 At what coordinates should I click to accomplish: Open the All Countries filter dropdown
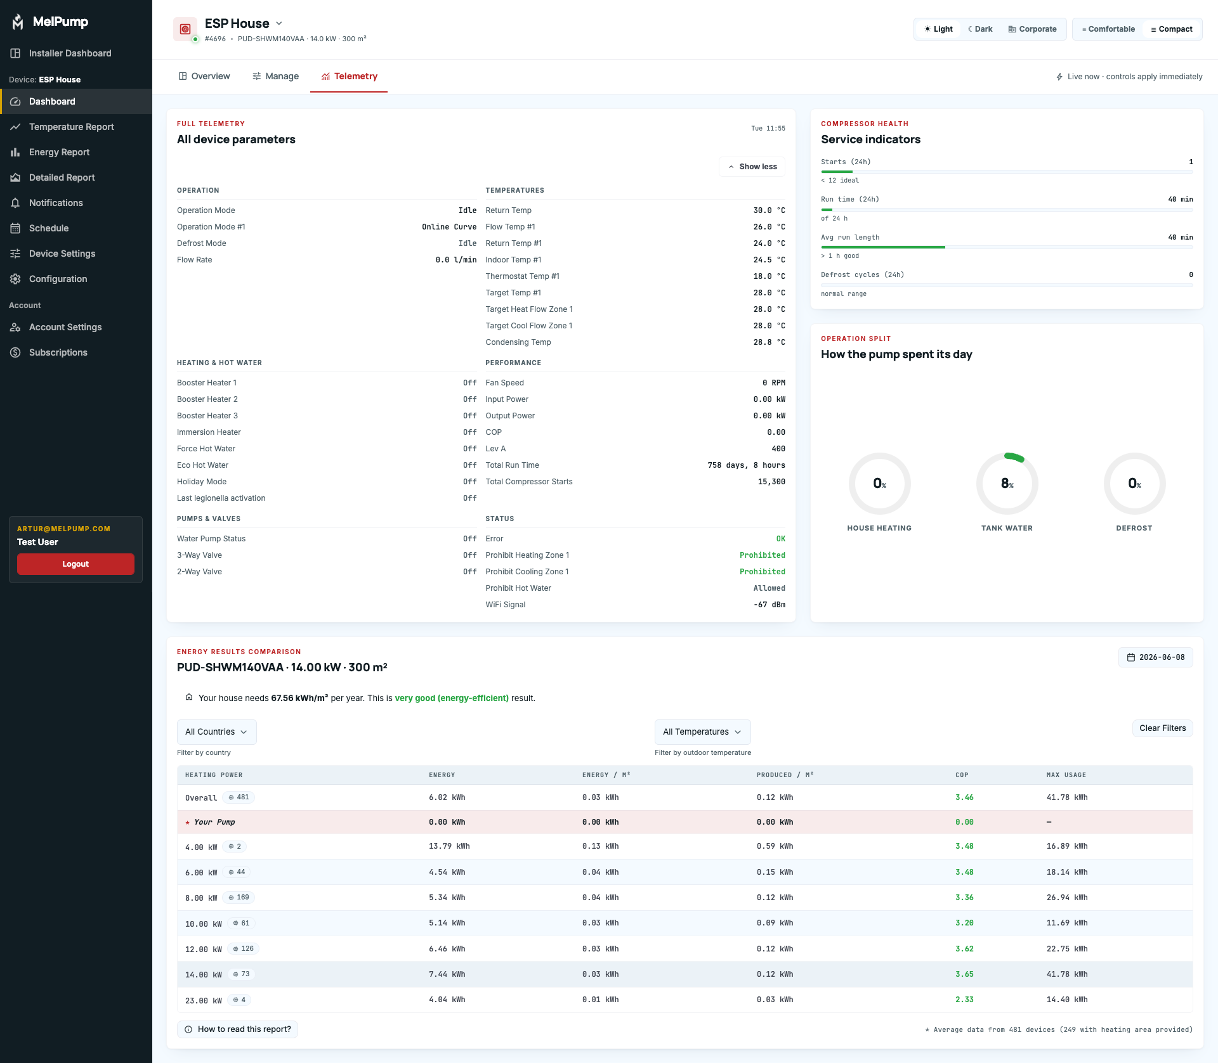(216, 731)
